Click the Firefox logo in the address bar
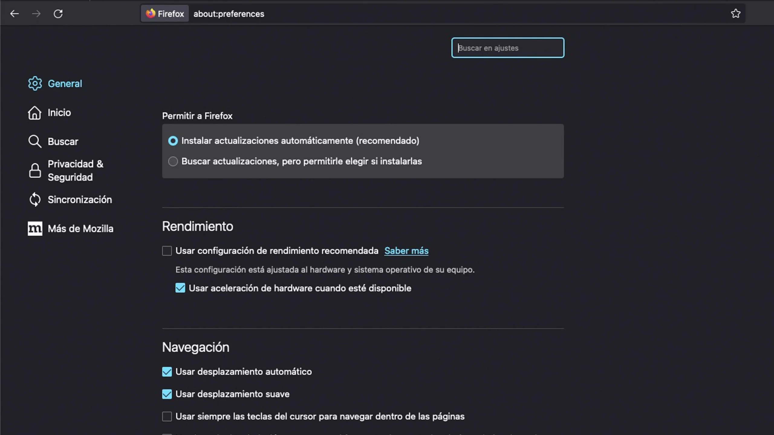The height and width of the screenshot is (435, 774). 151,14
